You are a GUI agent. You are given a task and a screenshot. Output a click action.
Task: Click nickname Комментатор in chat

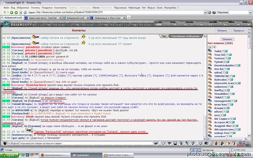coord(22,135)
